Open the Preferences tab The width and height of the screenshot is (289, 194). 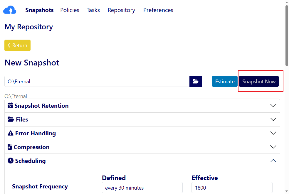[x=158, y=10]
